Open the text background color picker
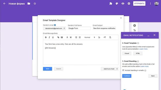Viewport: 161px width, 90px height. pos(71,37)
